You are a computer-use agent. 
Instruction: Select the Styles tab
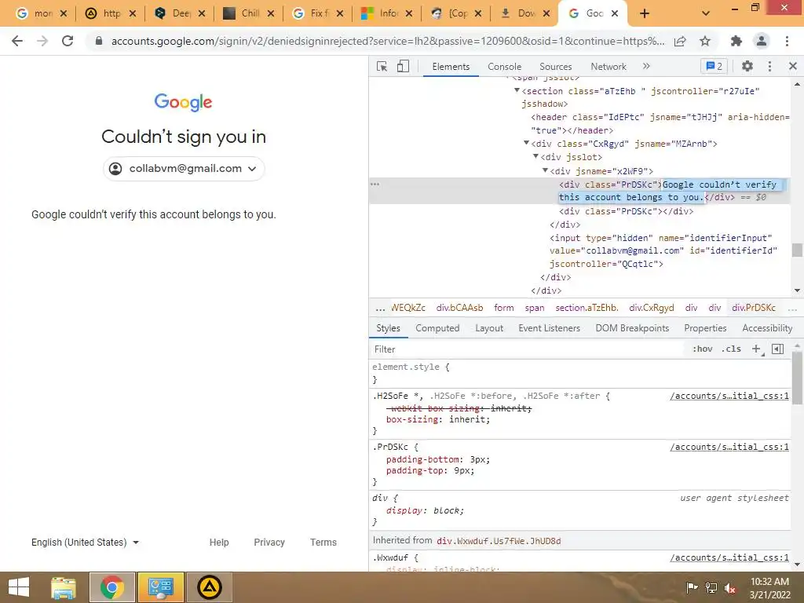tap(388, 328)
